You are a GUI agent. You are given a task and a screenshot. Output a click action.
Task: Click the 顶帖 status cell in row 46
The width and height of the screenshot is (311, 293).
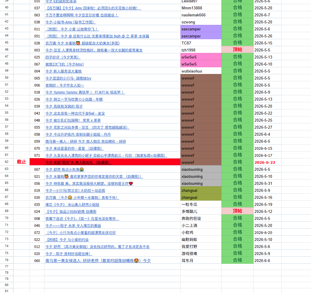point(237,50)
